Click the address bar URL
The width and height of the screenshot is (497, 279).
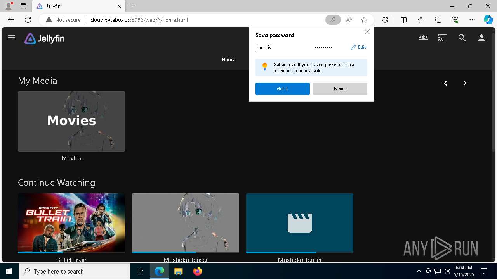tap(139, 20)
